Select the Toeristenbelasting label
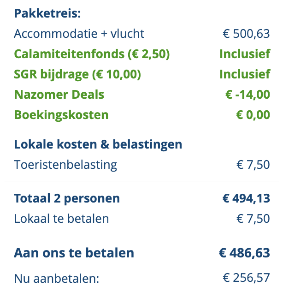The image size is (283, 298). click(65, 165)
